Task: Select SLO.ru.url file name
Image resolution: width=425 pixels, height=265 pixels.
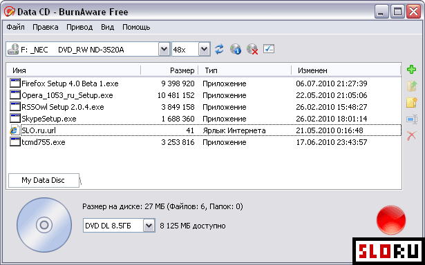Action: [x=39, y=130]
